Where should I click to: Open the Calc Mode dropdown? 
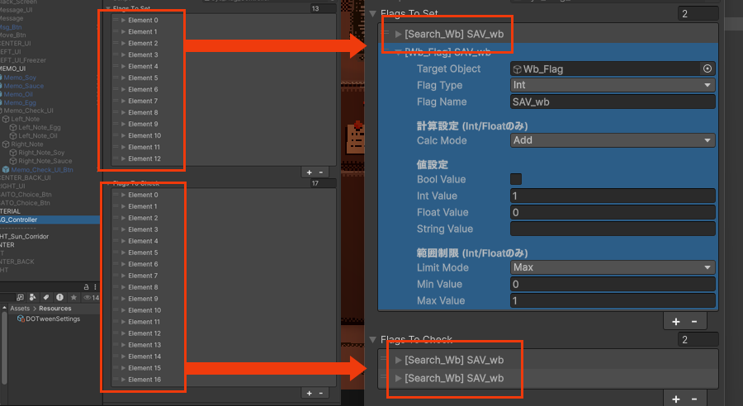tap(613, 140)
